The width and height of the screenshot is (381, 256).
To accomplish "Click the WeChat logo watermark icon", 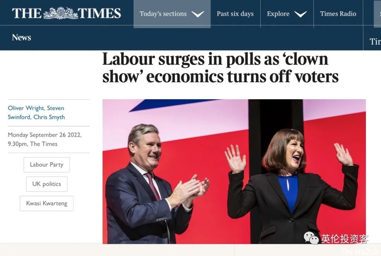I will pos(311,238).
